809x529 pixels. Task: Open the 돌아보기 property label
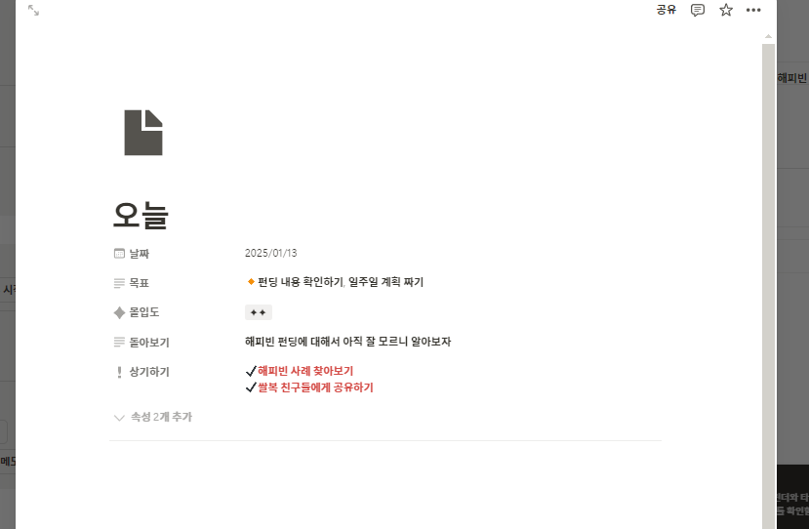(x=149, y=343)
